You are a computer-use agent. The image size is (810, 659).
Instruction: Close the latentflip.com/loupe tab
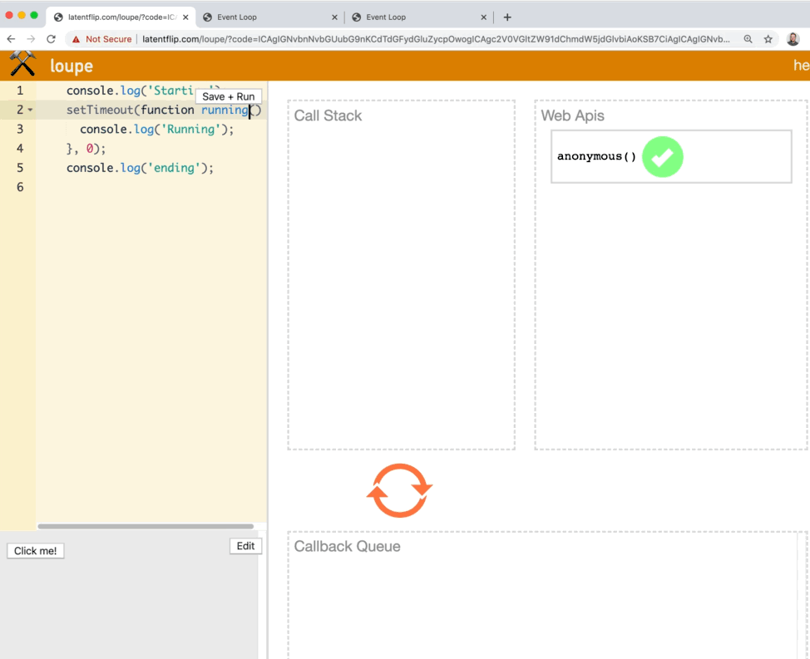[x=185, y=17]
